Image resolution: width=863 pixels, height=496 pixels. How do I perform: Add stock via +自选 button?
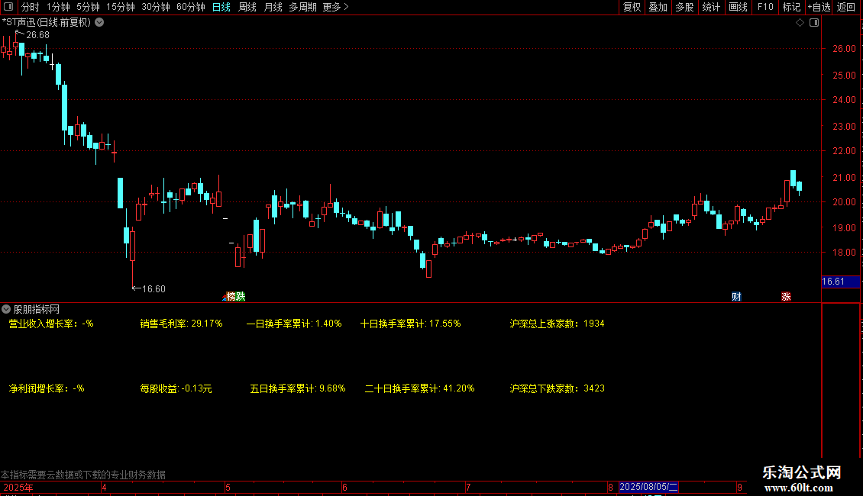[x=819, y=7]
